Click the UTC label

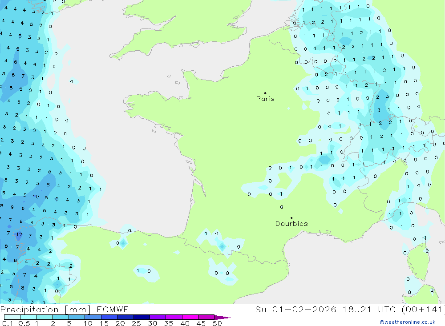tap(387, 309)
